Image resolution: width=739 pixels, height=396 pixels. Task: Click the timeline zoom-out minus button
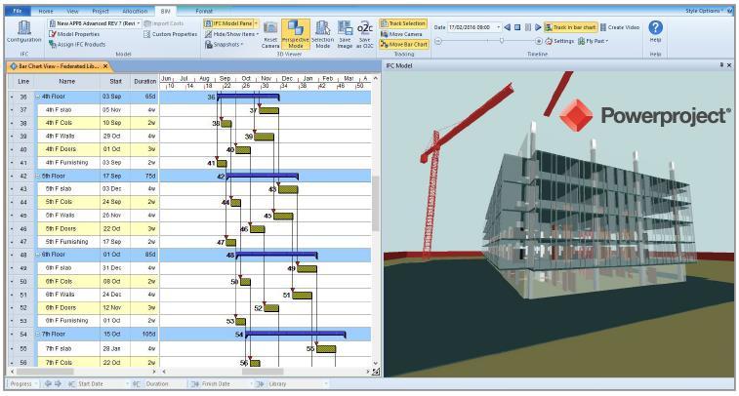point(438,41)
